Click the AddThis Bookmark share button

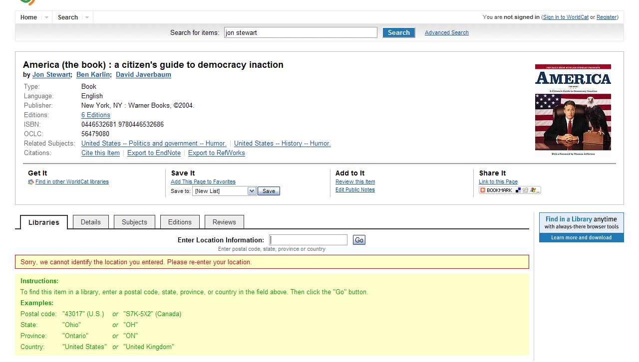click(510, 190)
